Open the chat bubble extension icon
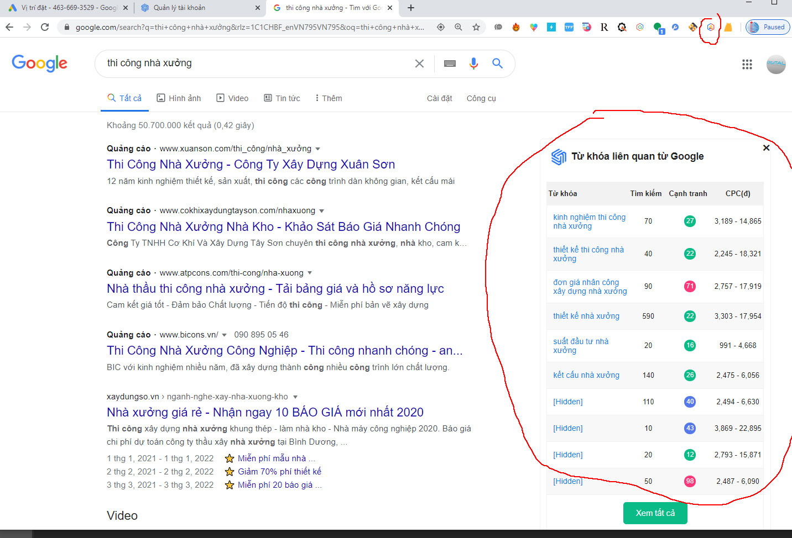The image size is (792, 538). coord(498,27)
